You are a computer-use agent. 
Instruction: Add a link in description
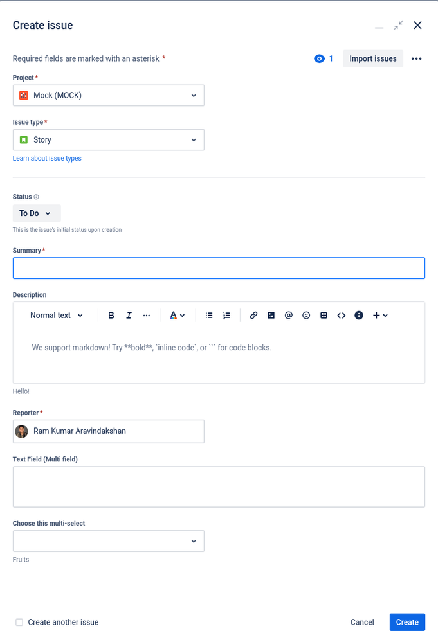click(253, 316)
